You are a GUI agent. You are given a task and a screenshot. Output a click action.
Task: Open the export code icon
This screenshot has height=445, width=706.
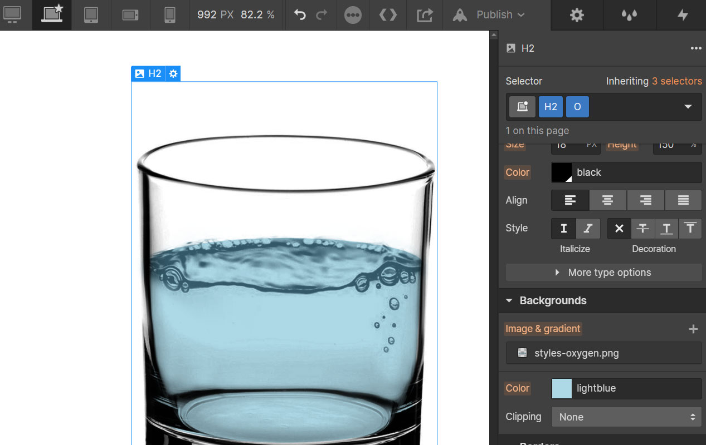(388, 15)
